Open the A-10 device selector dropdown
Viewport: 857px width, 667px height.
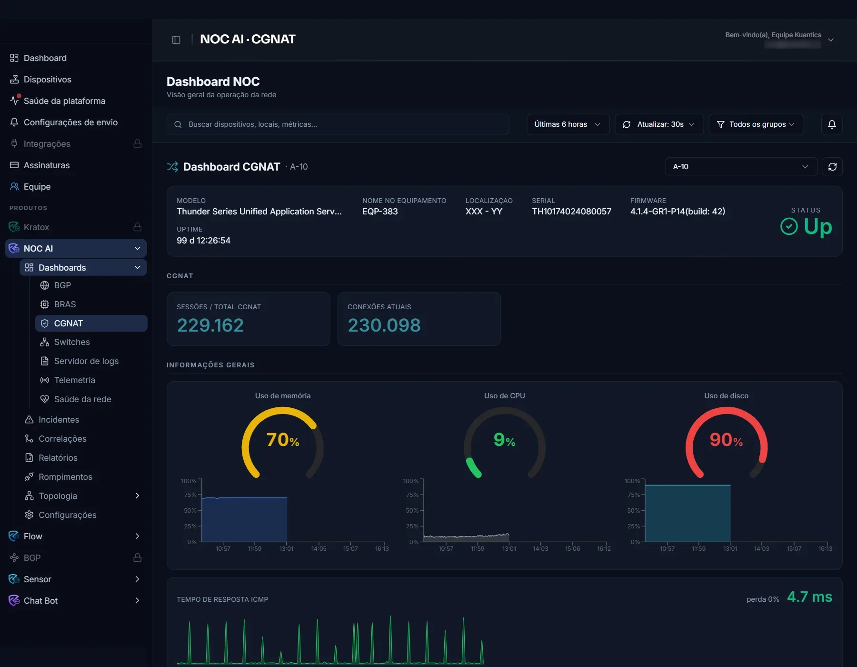point(741,167)
